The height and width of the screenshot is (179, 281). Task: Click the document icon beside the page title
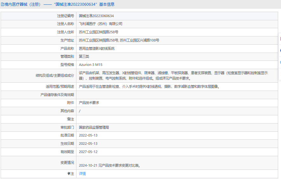coord(2,4)
